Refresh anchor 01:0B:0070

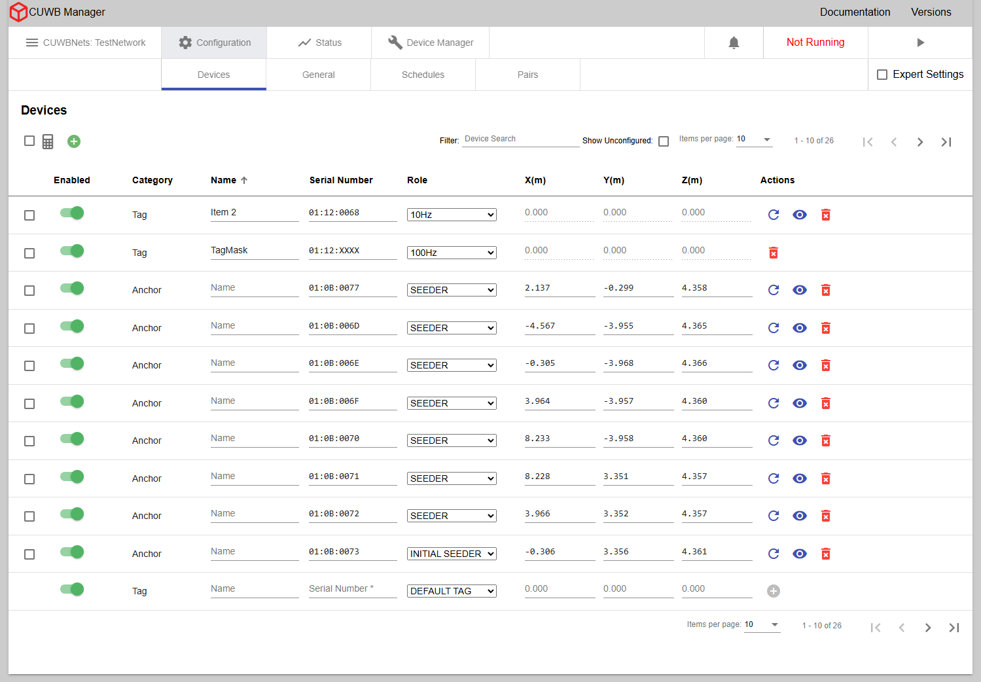point(774,440)
